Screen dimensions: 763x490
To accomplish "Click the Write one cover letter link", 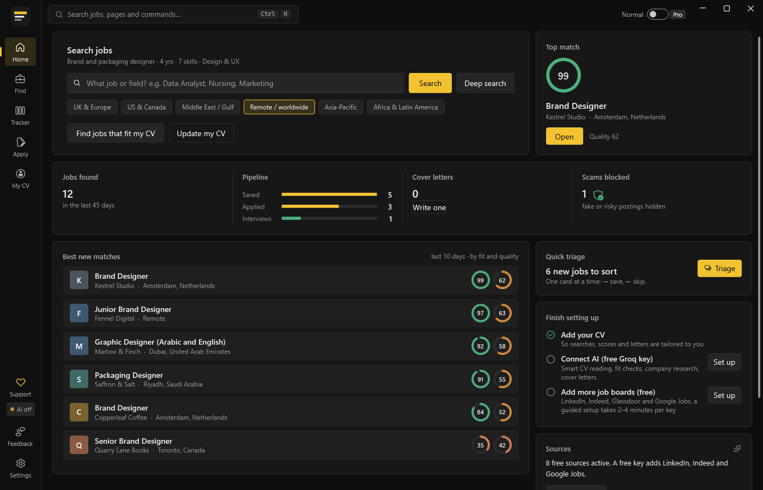I will tap(429, 207).
